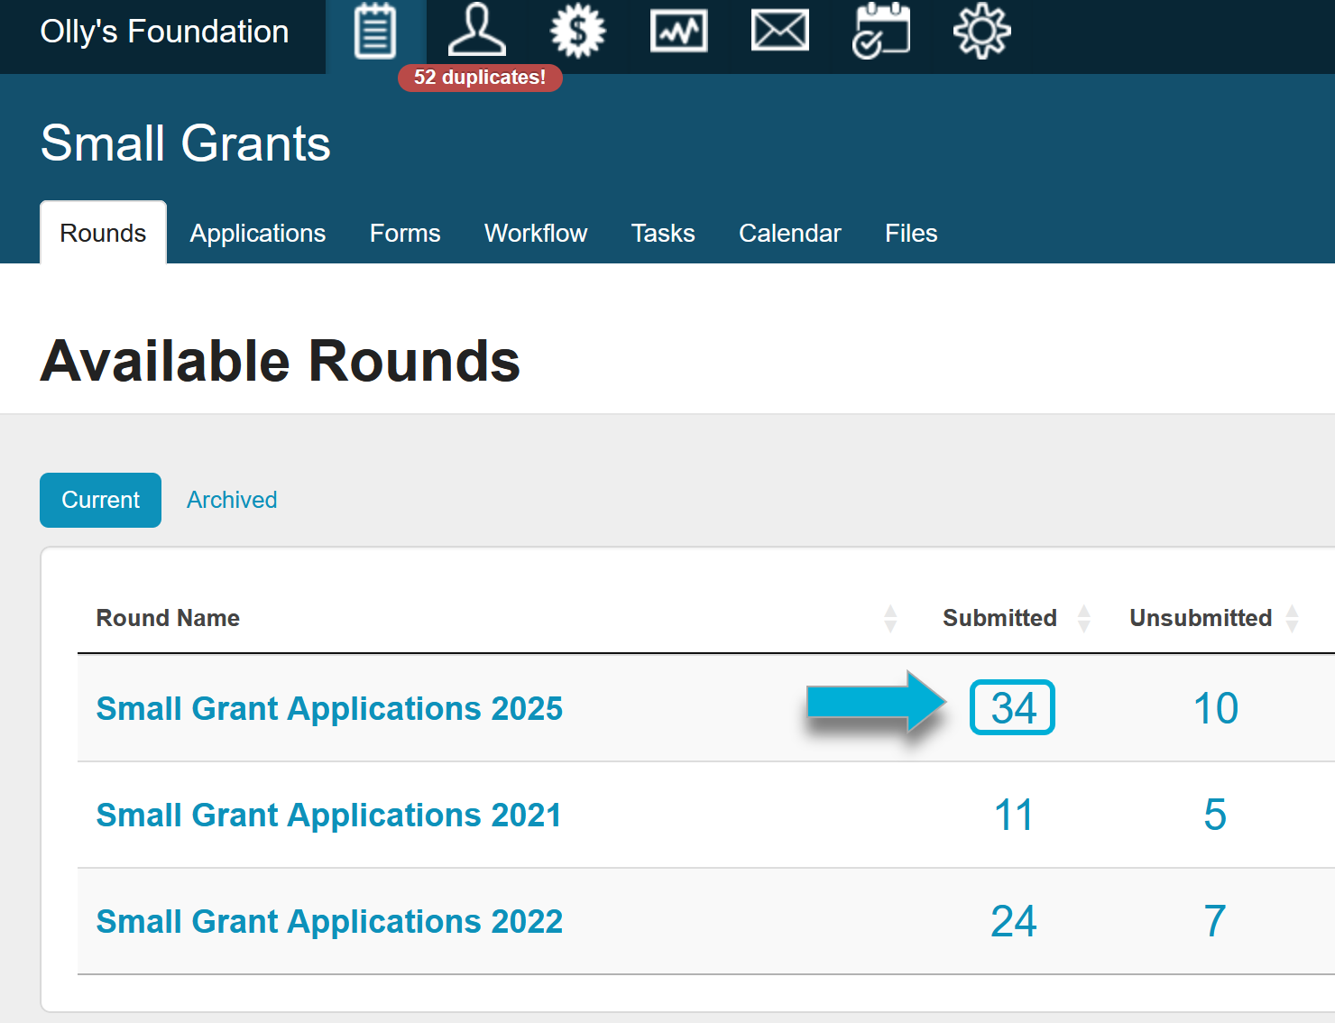Click the dollar payments icon
This screenshot has height=1023, width=1335.
point(578,32)
